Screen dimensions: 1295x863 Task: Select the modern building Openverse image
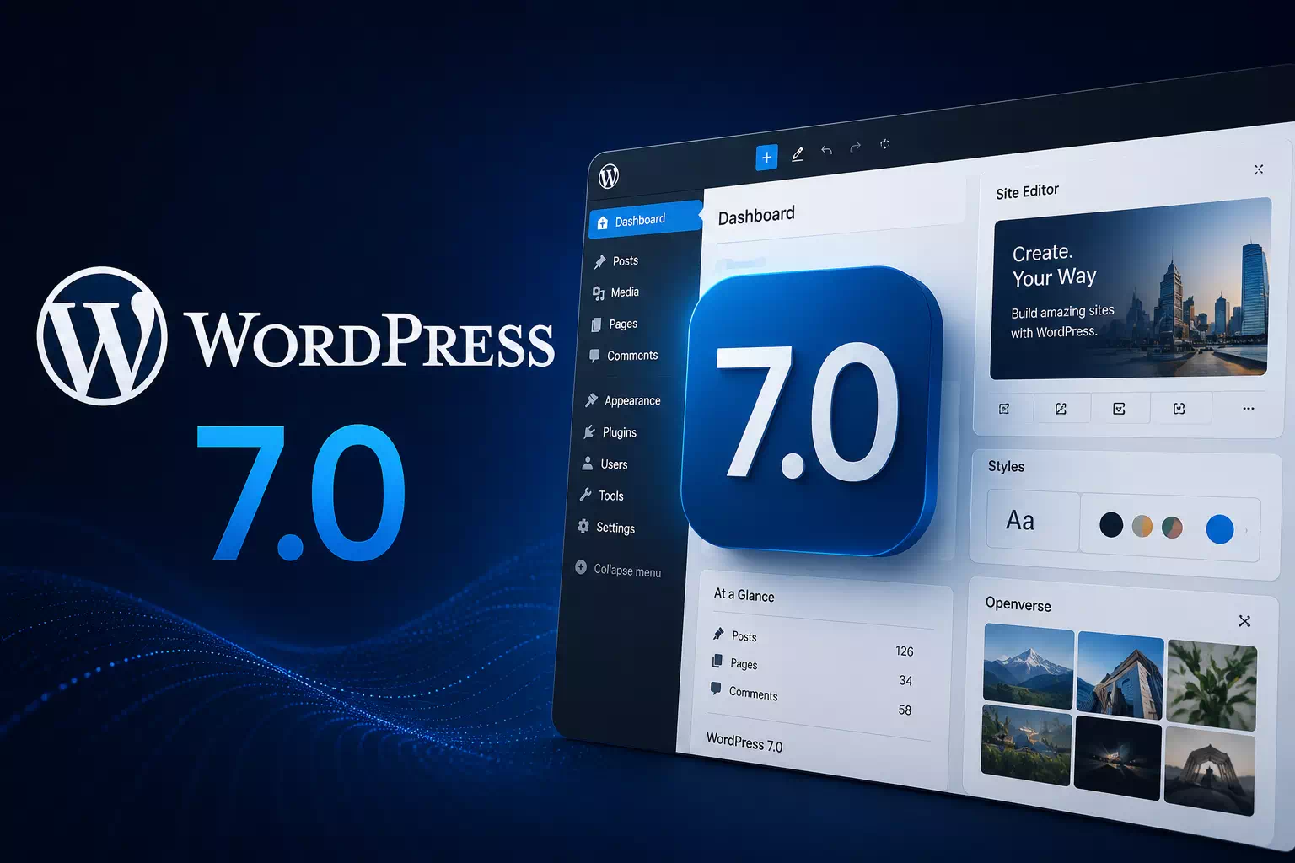(x=1120, y=676)
